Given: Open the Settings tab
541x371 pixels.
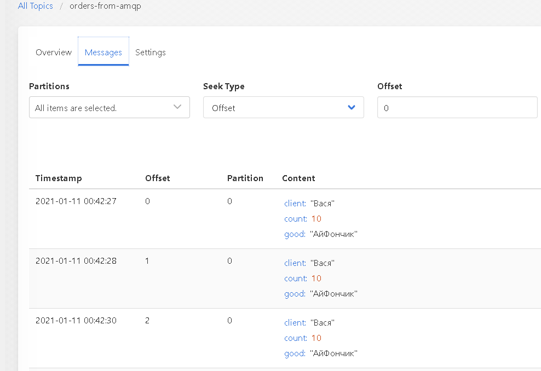Looking at the screenshot, I should 151,53.
